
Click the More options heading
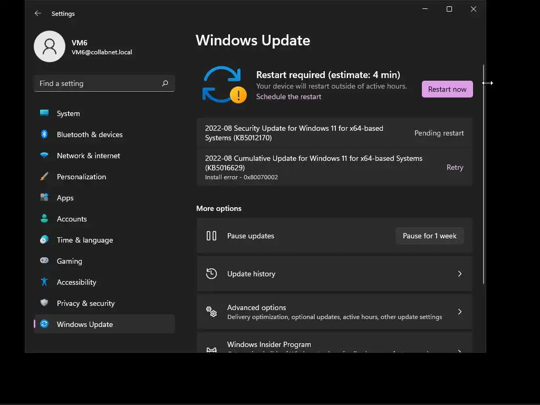(x=219, y=208)
